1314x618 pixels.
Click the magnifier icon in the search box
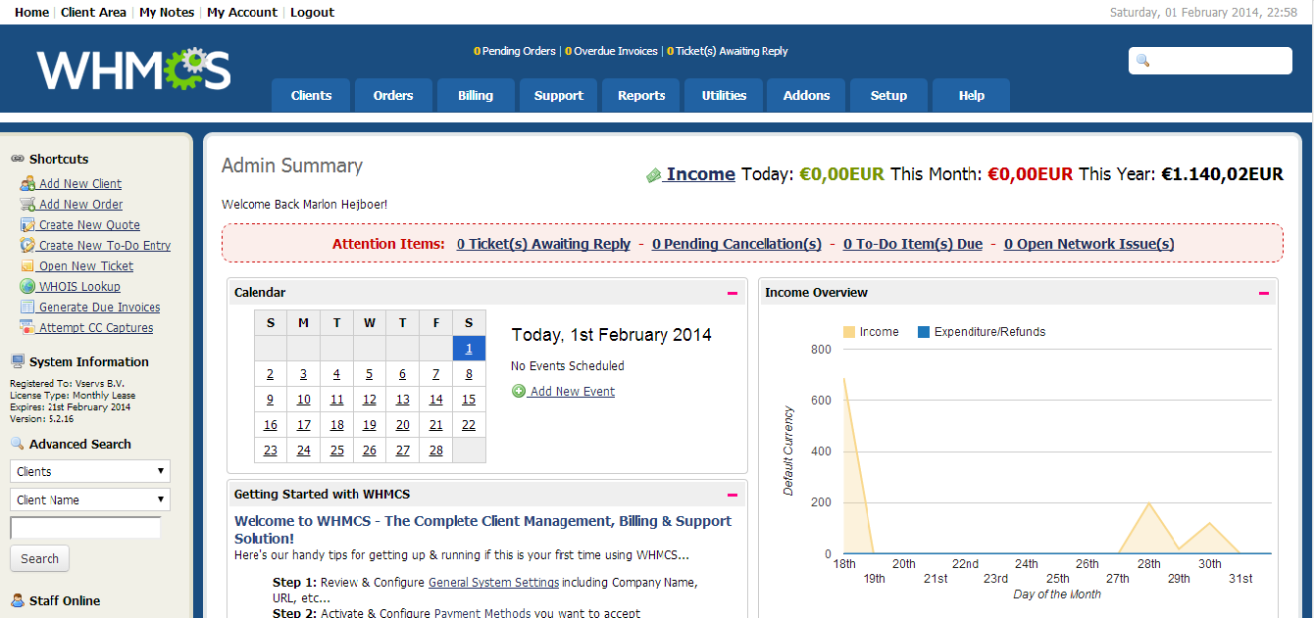coord(1142,61)
